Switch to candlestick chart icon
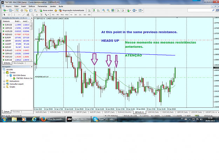This screenshot has width=219, height=160. 94,10
